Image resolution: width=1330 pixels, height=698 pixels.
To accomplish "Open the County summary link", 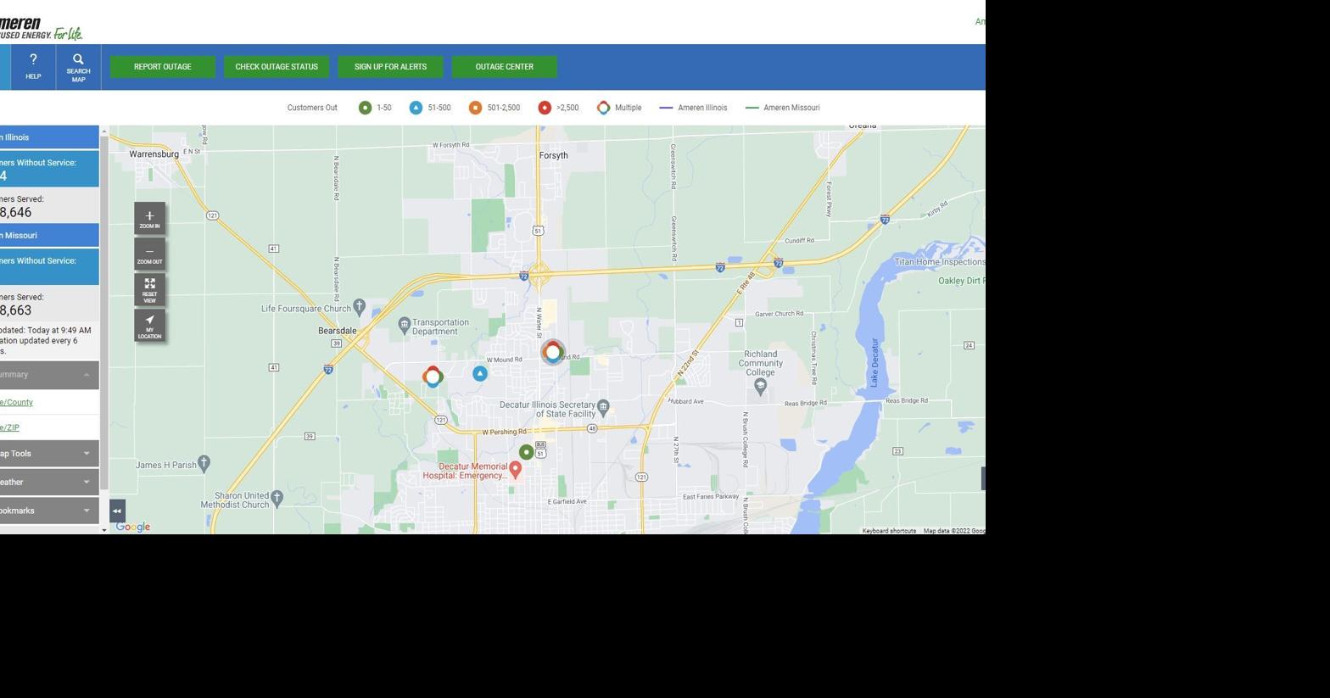I will (16, 402).
